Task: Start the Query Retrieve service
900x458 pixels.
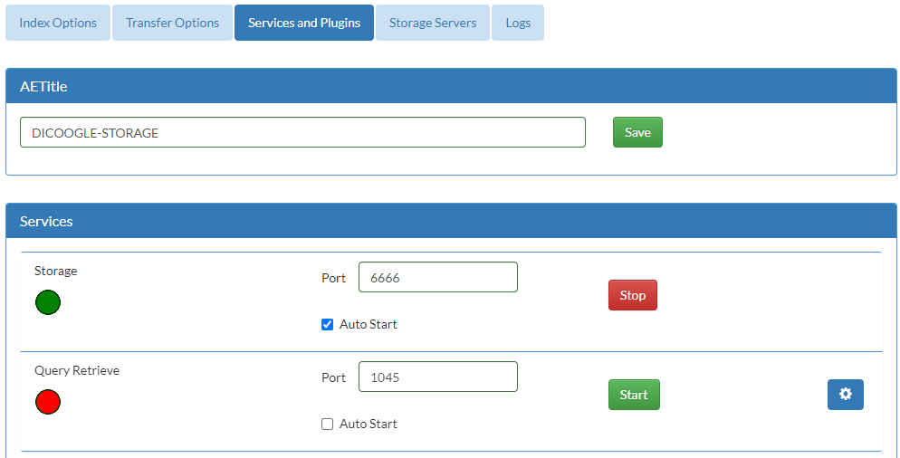Action: pyautogui.click(x=634, y=395)
